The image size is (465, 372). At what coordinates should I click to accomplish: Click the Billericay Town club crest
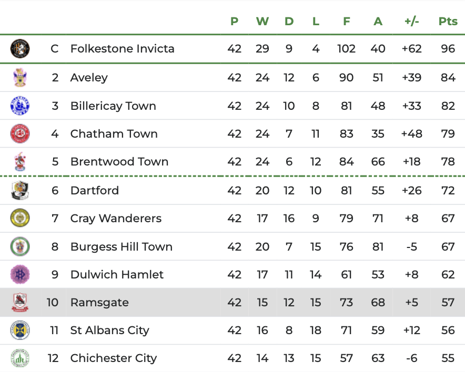click(x=20, y=106)
